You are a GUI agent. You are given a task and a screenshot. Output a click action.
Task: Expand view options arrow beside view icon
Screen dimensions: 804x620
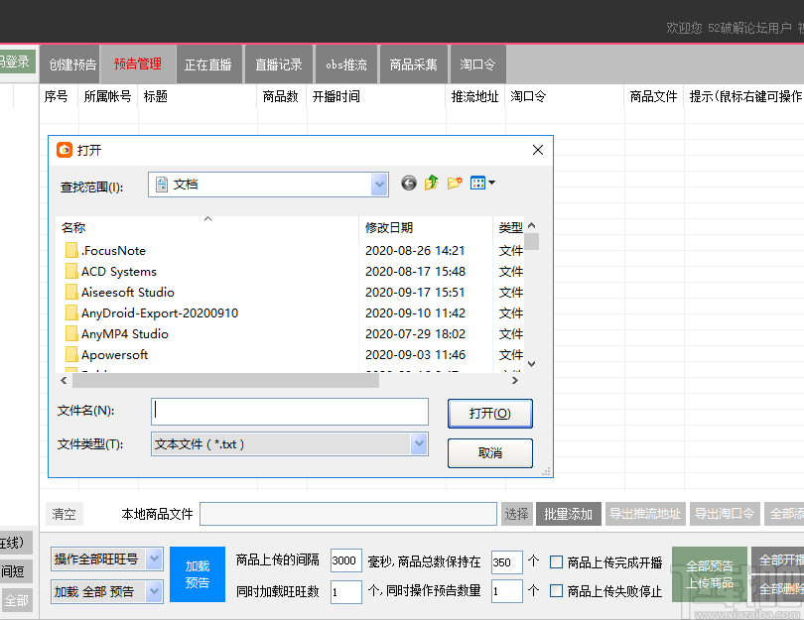point(491,183)
